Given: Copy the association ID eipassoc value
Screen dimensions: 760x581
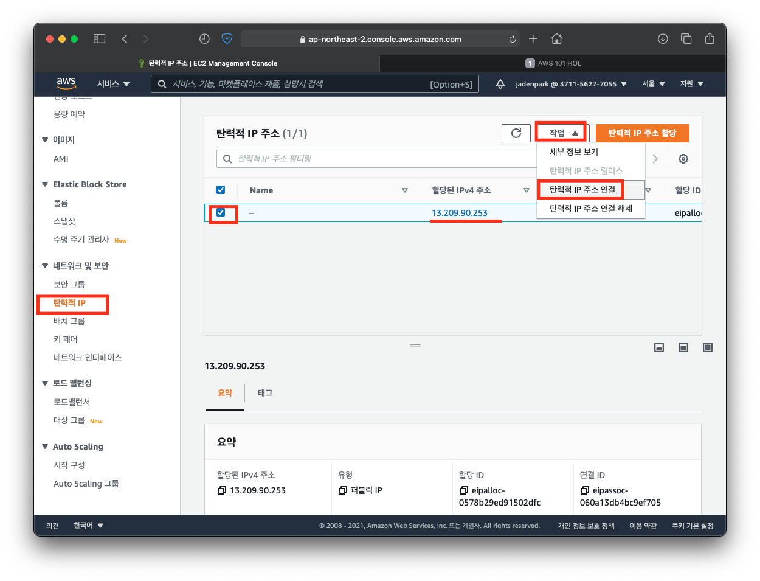Looking at the screenshot, I should tap(585, 490).
